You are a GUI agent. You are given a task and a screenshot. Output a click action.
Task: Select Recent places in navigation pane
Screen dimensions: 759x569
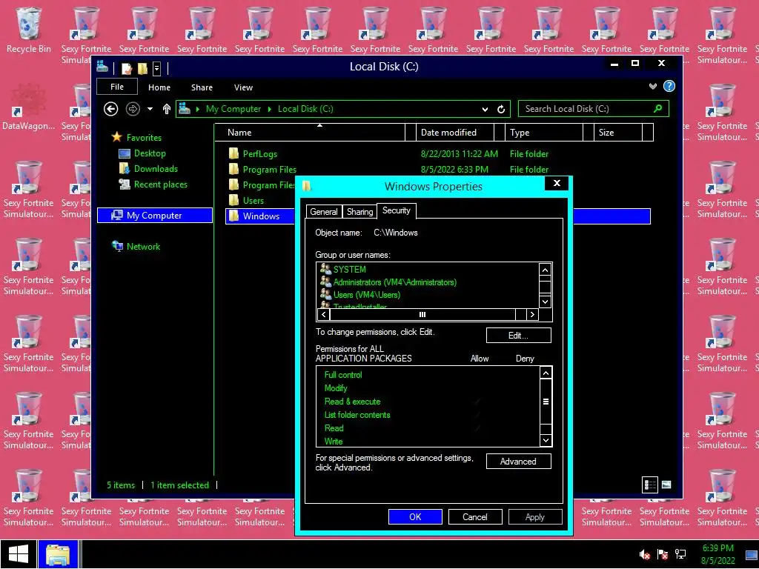click(153, 184)
